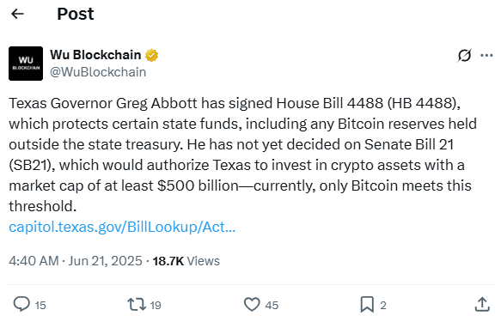Viewport: 501px width, 316px height.
Task: Click the repost count 19
Action: [x=156, y=305]
